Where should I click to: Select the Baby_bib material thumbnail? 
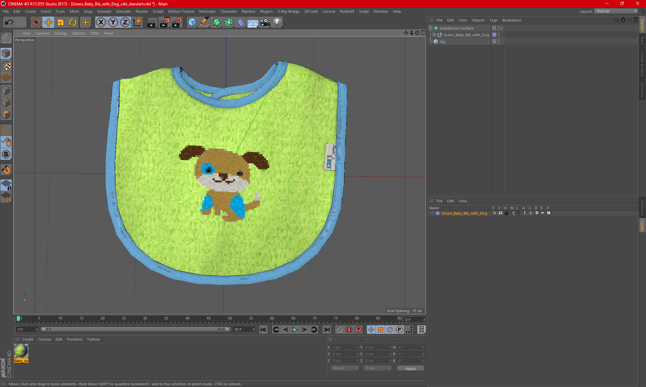(x=21, y=351)
